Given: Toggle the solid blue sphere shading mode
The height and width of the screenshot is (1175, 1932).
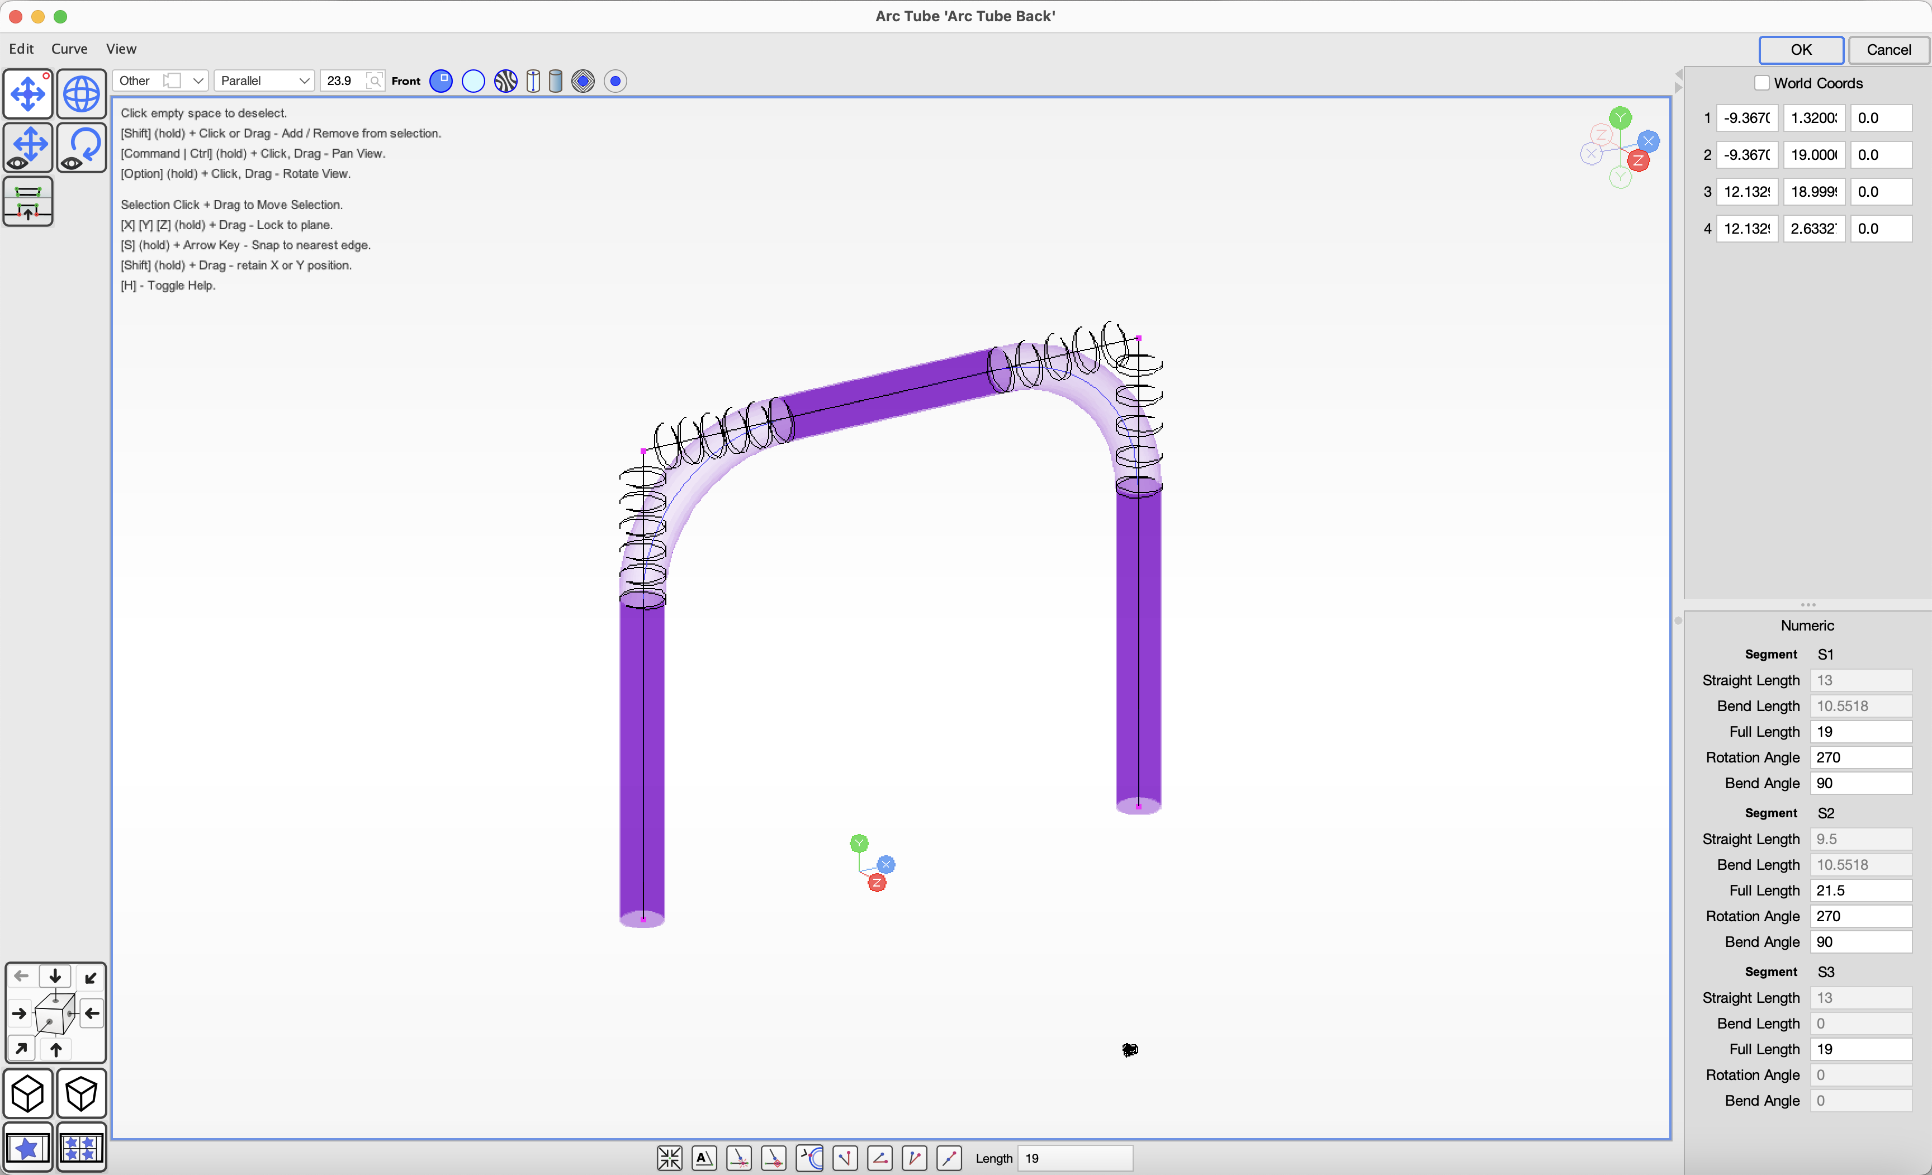Looking at the screenshot, I should pyautogui.click(x=442, y=80).
